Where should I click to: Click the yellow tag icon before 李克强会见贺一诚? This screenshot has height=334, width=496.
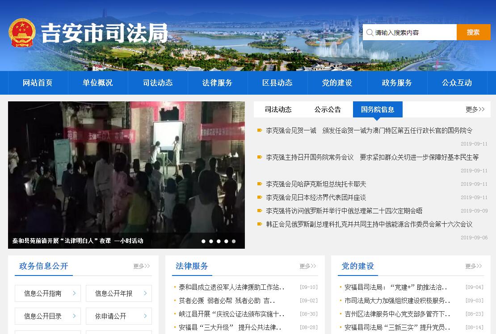point(260,130)
